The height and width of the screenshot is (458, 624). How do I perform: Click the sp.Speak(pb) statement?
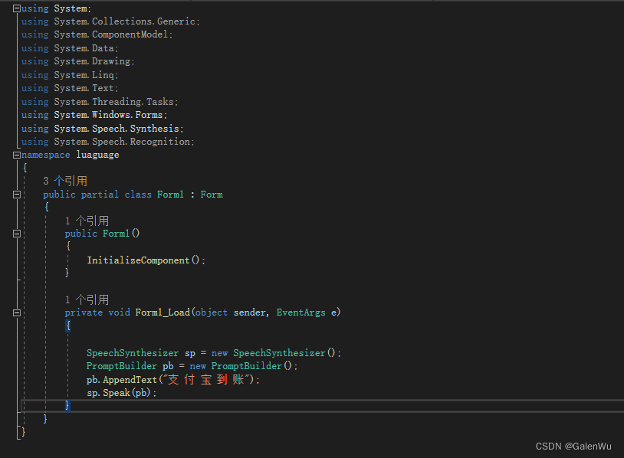click(122, 393)
